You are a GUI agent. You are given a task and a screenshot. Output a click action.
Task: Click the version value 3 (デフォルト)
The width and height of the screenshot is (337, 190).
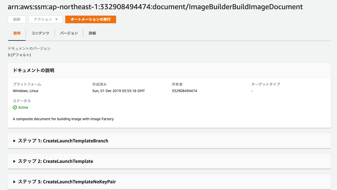click(20, 55)
